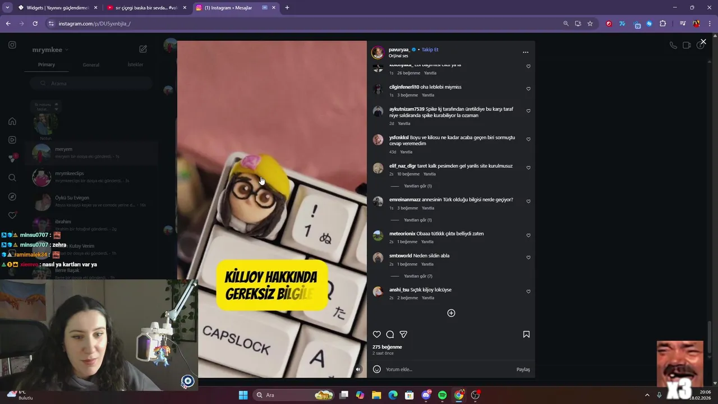
Task: Share the post via paper plane icon
Action: click(x=403, y=334)
